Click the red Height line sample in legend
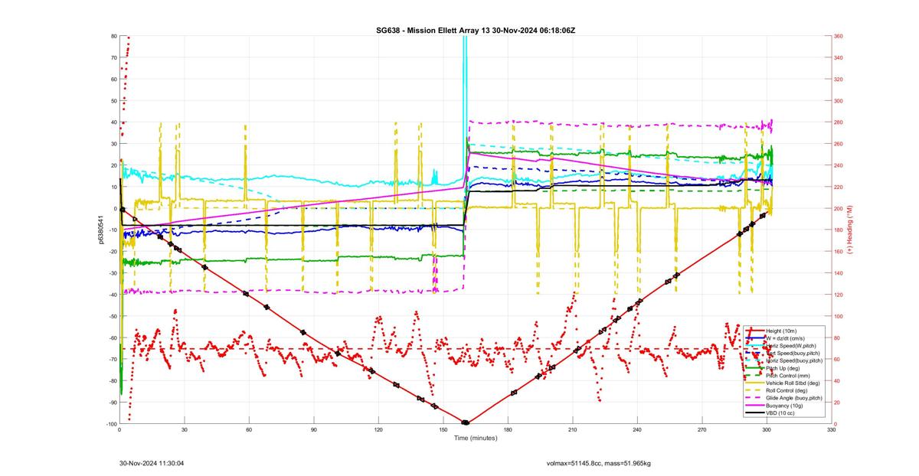919x476 pixels. coord(754,330)
